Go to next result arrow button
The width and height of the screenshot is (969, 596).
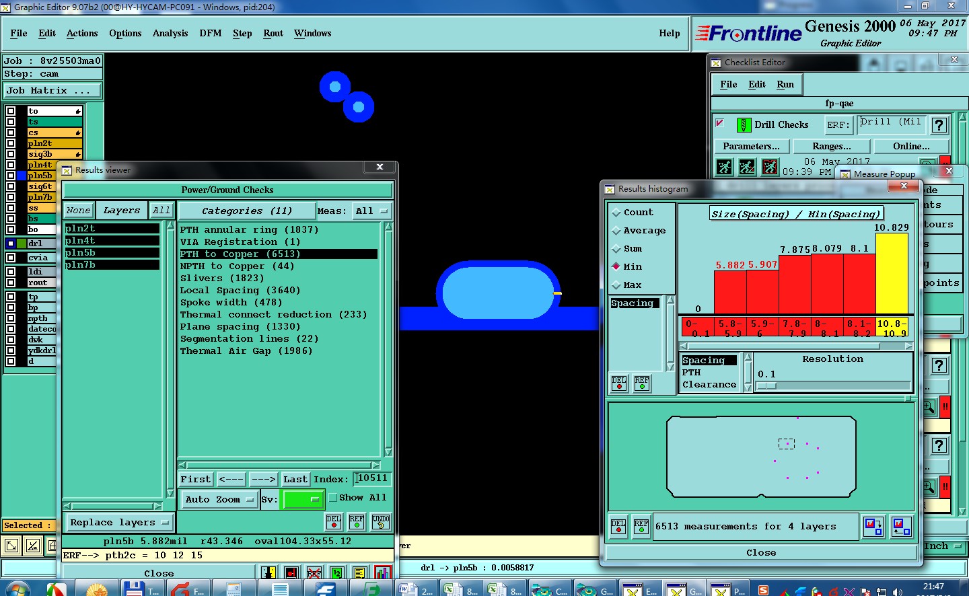(263, 479)
